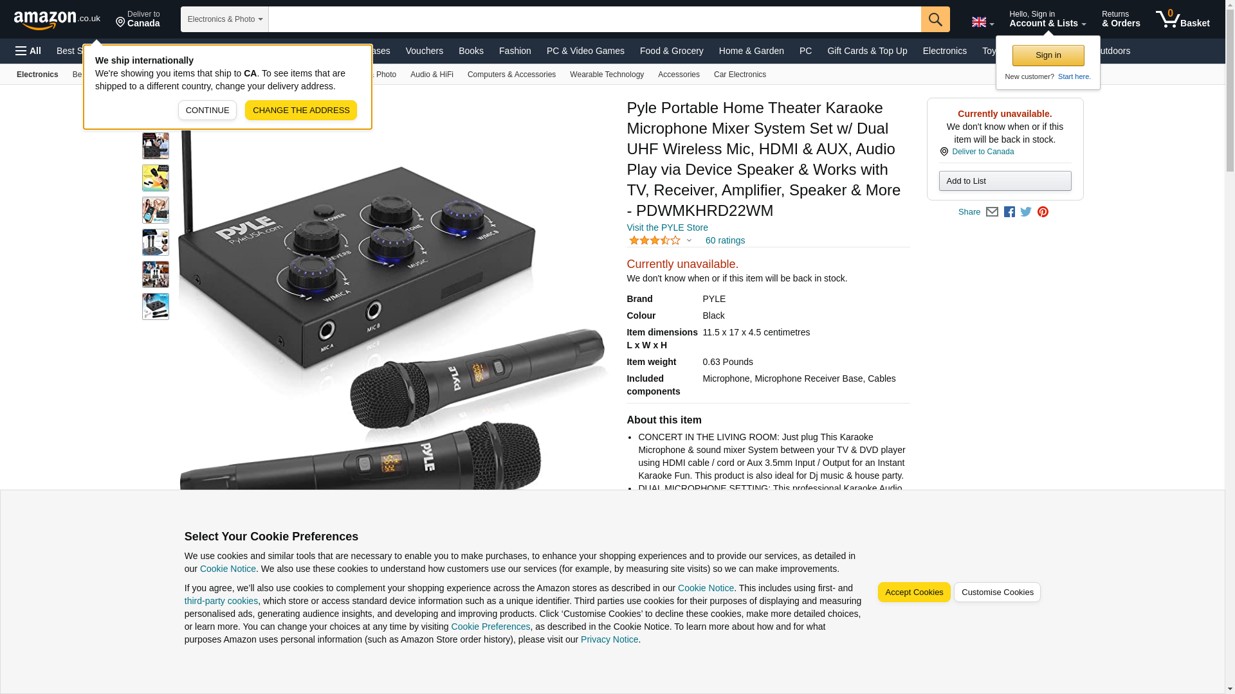Share product on Twitter
1235x694 pixels.
pyautogui.click(x=1026, y=212)
